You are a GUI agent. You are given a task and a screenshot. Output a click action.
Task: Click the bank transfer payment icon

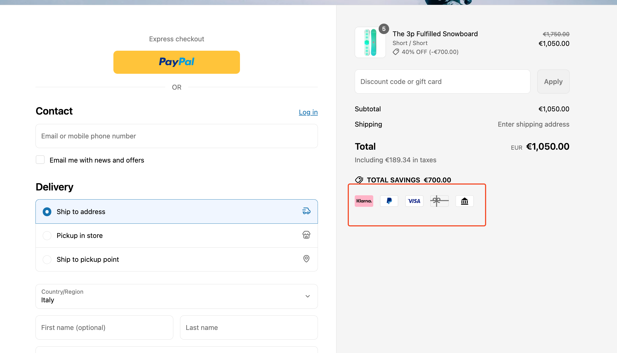(465, 201)
